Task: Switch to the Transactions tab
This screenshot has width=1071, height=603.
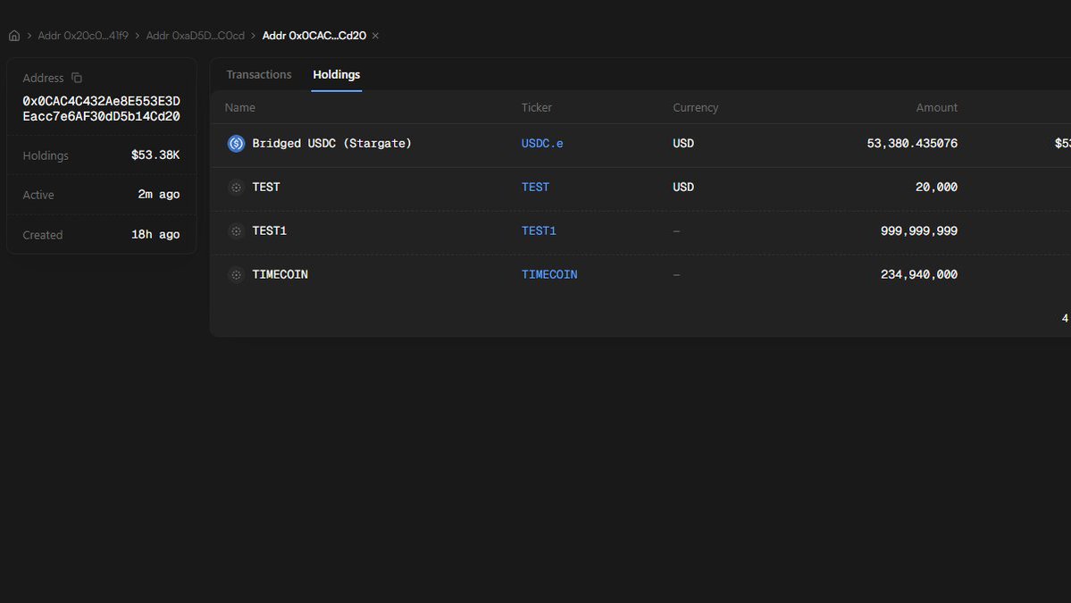Action: (x=259, y=74)
